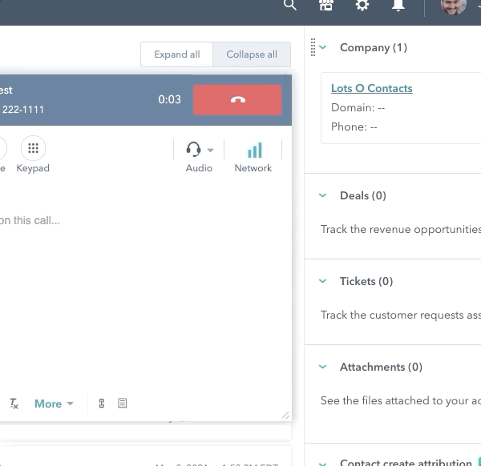Click Collapse all timeline items
481x466 pixels.
click(x=252, y=54)
